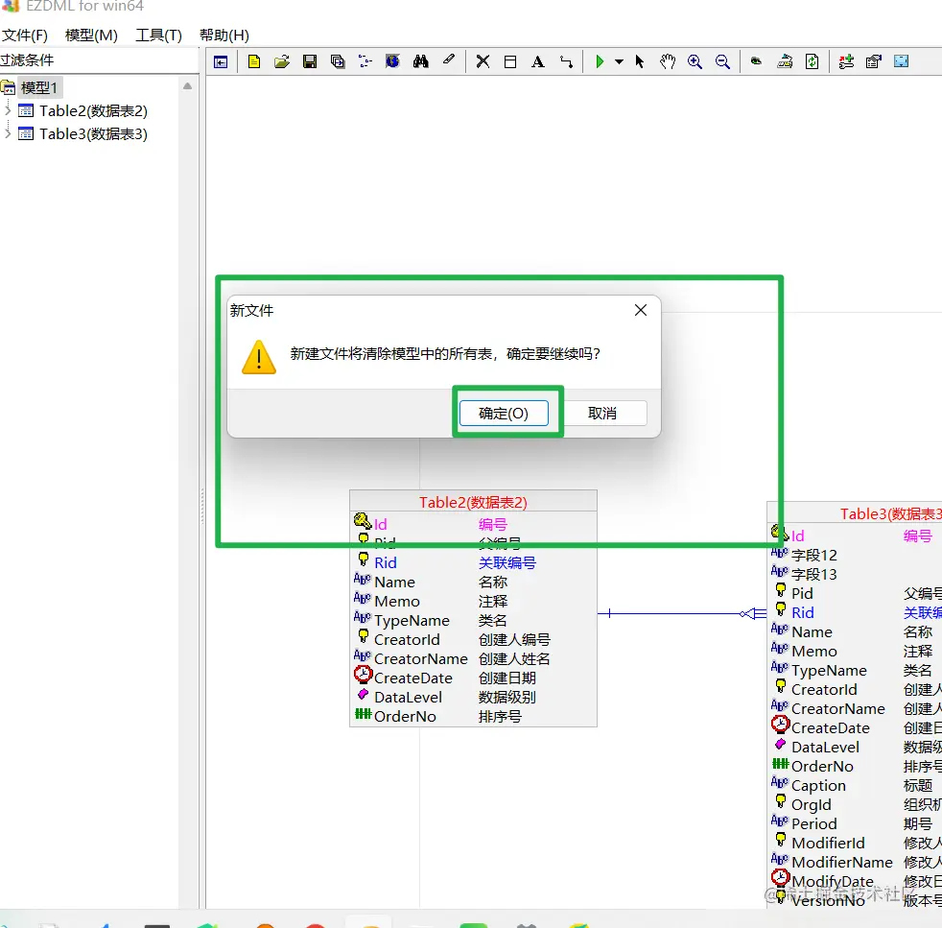Click the floppy disk Save icon
Image resolution: width=942 pixels, height=928 pixels.
point(310,61)
